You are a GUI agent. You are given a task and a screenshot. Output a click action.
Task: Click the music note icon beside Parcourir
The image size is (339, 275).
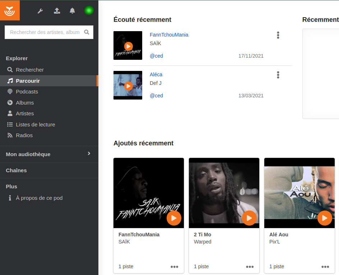10,81
